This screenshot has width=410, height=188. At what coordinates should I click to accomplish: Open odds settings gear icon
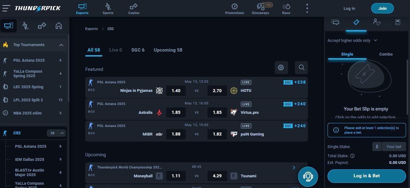click(x=281, y=68)
